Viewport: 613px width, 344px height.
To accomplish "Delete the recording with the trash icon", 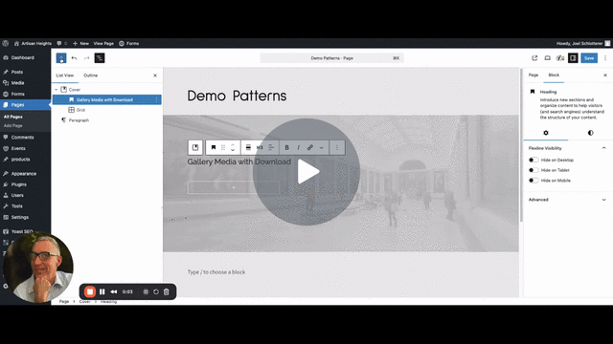I will 166,291.
